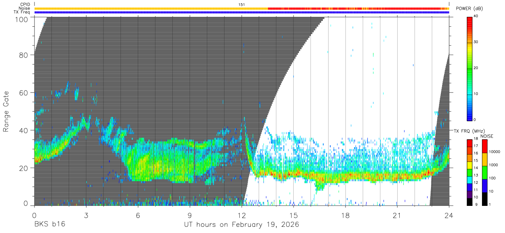The height and width of the screenshot is (233, 505).
Task: Click power scale value '40'
Action: 476,16
